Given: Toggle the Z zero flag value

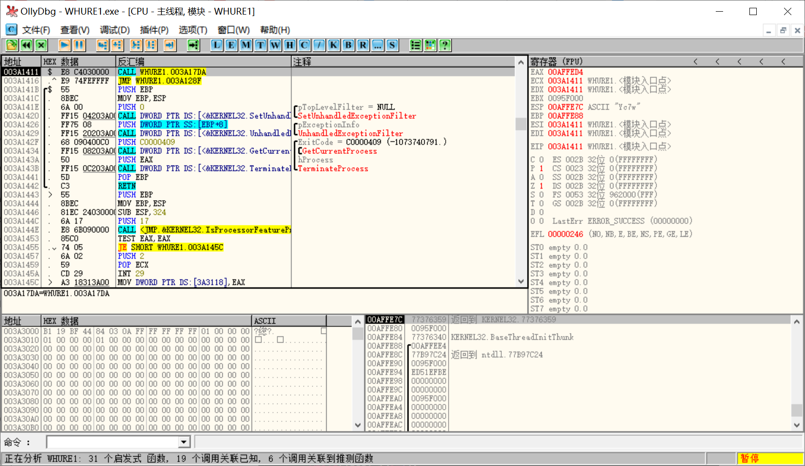Looking at the screenshot, I should pos(541,186).
